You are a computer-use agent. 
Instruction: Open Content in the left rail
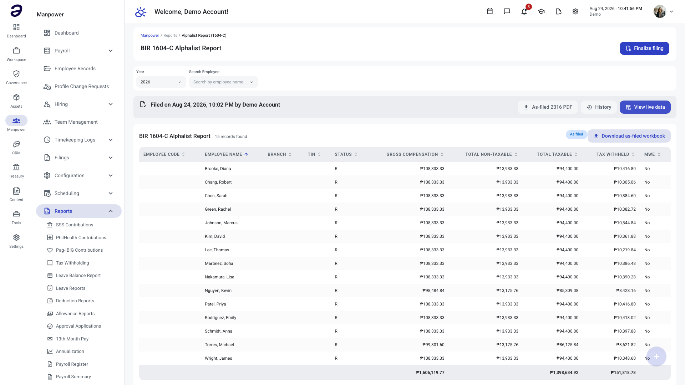tap(16, 194)
